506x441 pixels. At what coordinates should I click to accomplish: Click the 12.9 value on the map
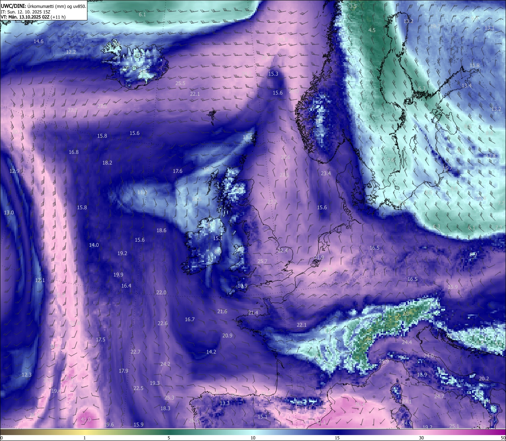(x=14, y=171)
